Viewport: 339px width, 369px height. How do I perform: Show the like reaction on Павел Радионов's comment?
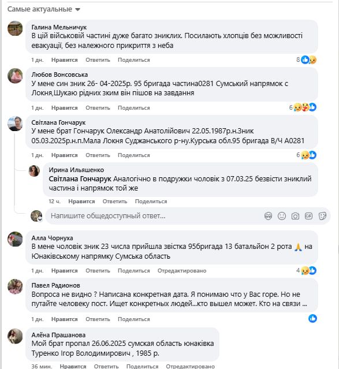coord(312,319)
